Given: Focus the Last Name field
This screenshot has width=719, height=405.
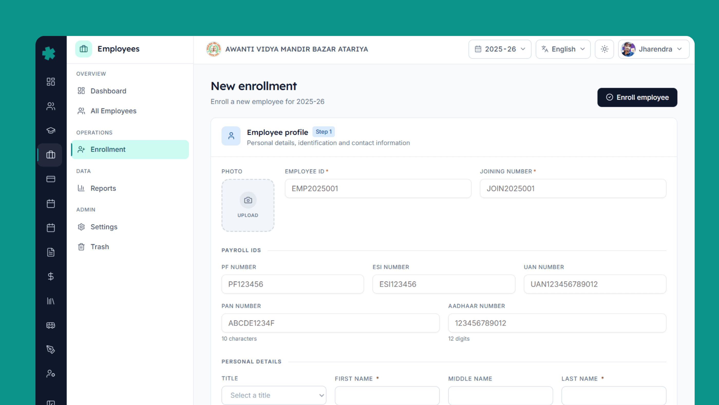Looking at the screenshot, I should (x=614, y=395).
